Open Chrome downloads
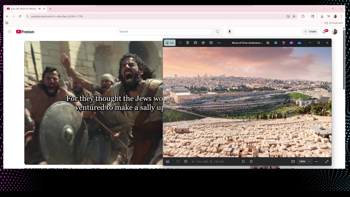The width and height of the screenshot is (350, 197). tap(322, 16)
